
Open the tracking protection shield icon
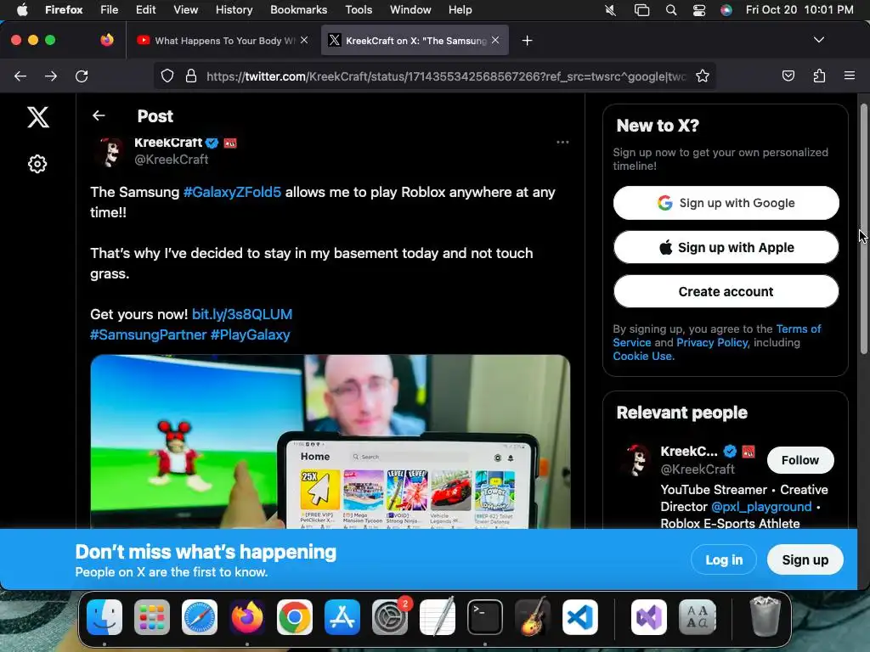pyautogui.click(x=167, y=76)
